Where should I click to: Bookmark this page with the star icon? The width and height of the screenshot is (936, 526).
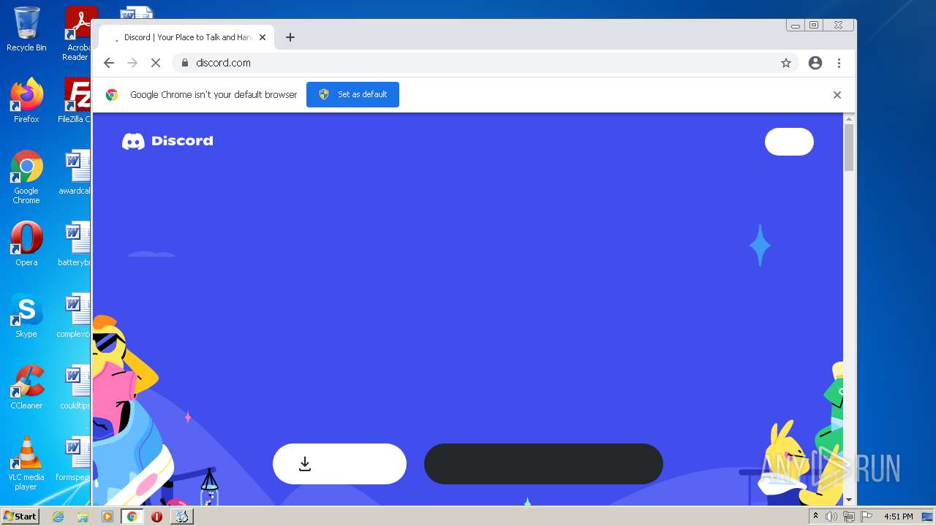(786, 63)
